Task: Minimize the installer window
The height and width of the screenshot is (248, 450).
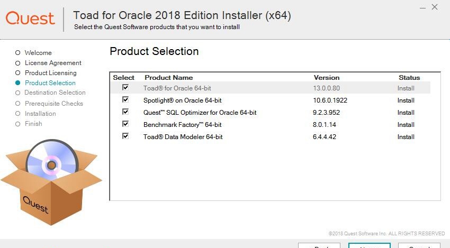Action: [422, 8]
